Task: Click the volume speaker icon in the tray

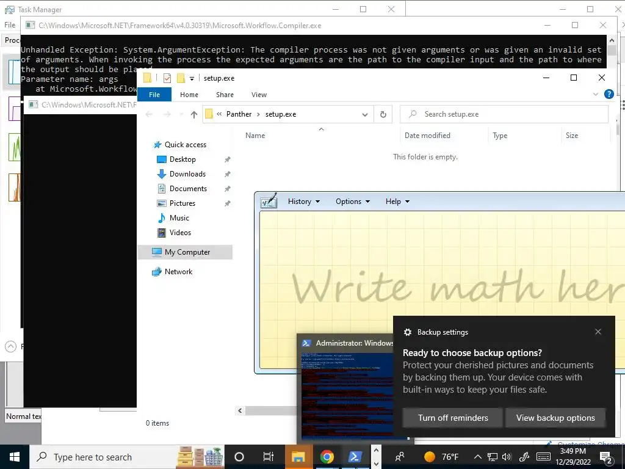Action: tap(507, 457)
